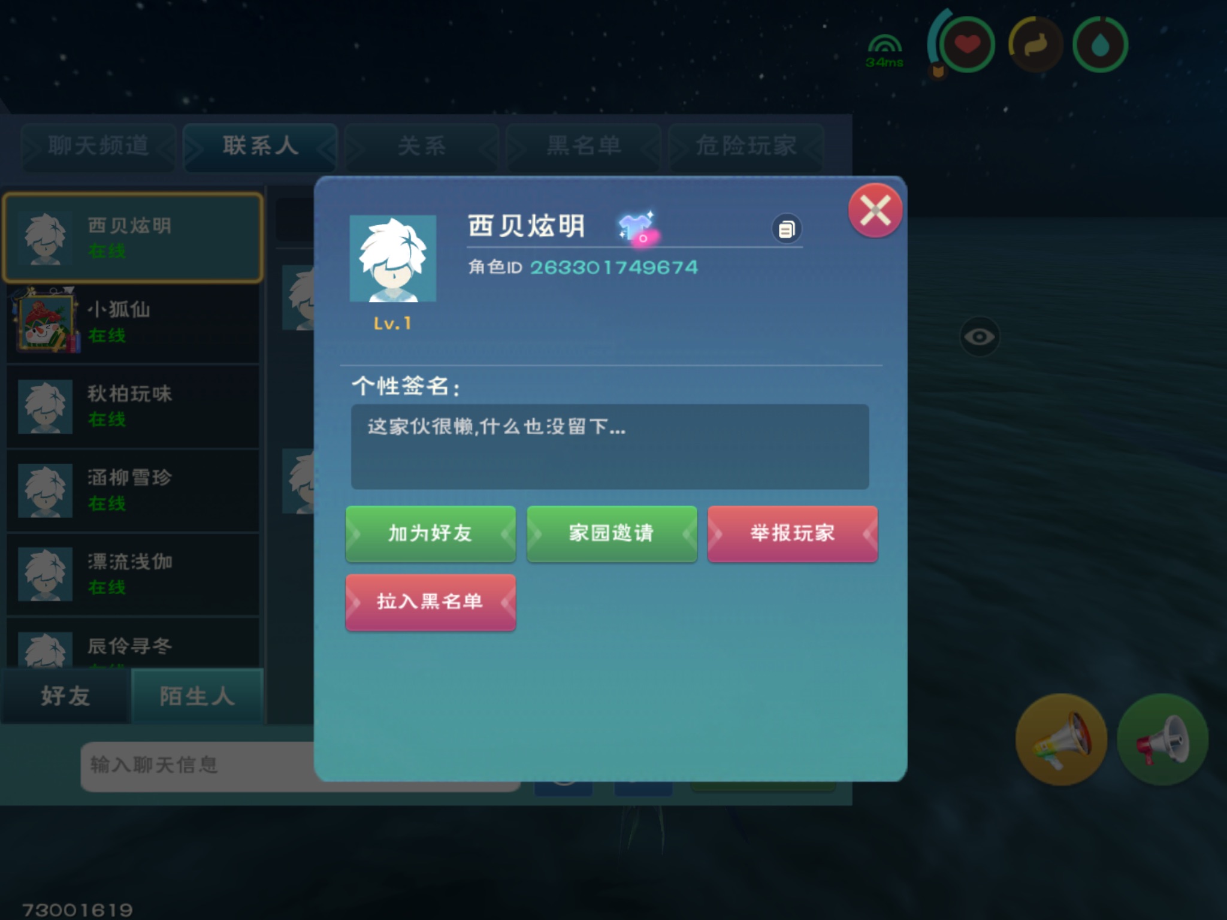Tap the water drop thirst indicator
Screen dimensions: 1227x920
coord(1100,45)
